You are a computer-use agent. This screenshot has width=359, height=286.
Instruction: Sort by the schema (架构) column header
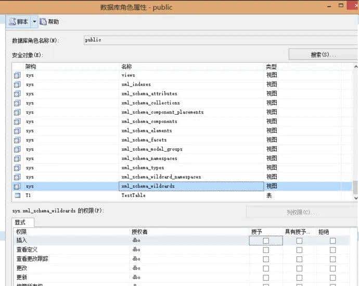31,67
